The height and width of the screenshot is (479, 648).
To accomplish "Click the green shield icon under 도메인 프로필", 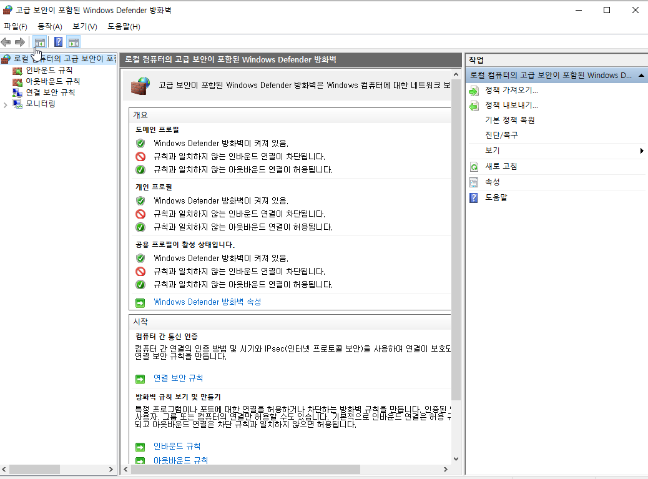I will click(140, 144).
